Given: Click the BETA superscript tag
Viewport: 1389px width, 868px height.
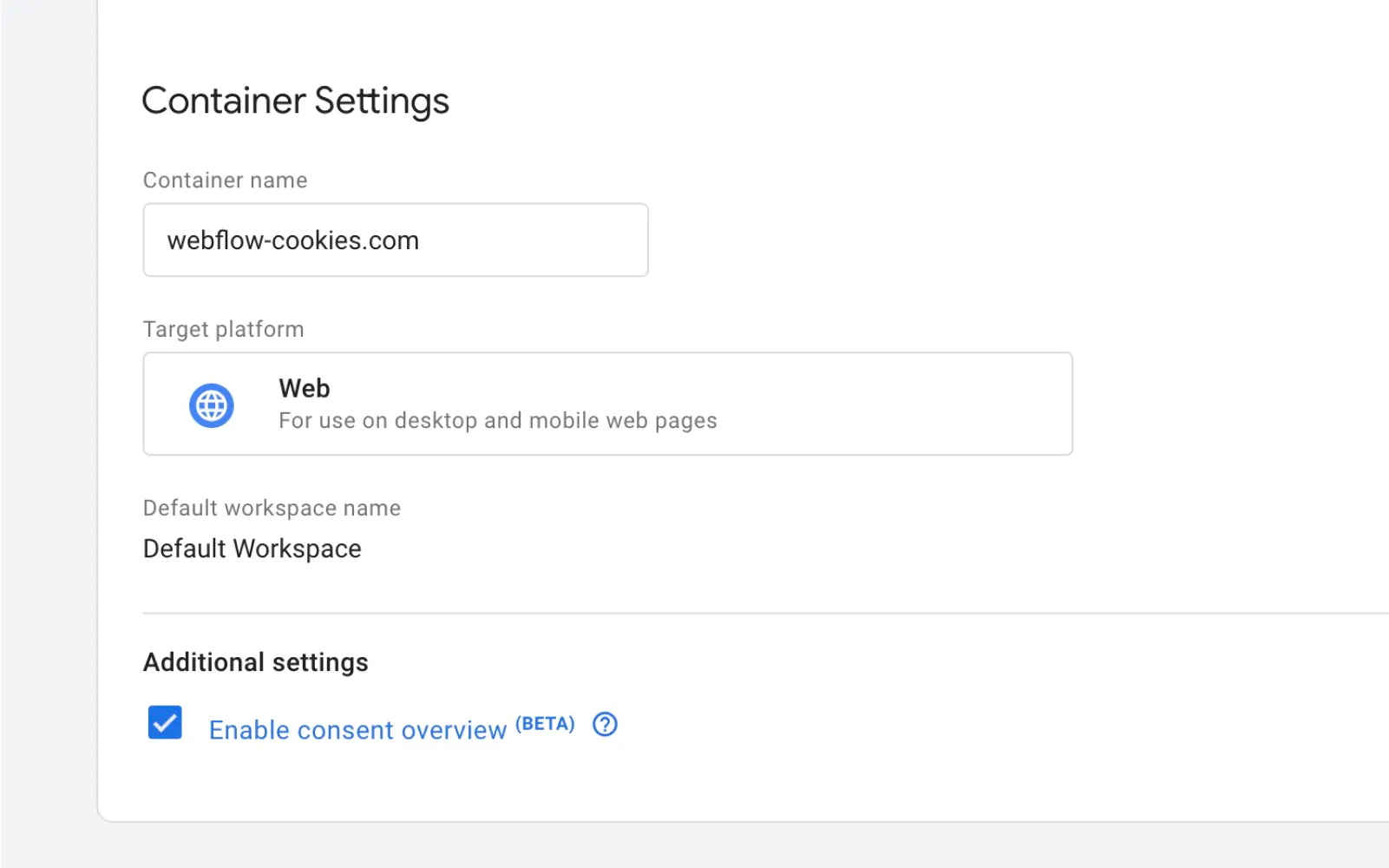Looking at the screenshot, I should tap(546, 724).
